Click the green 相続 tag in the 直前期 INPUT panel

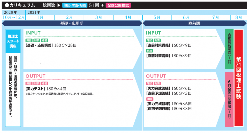(149, 51)
